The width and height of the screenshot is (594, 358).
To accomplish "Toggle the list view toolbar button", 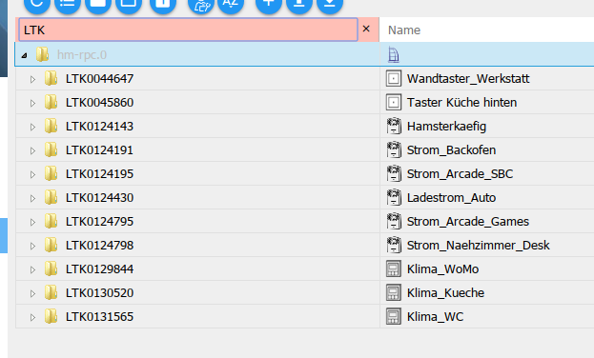I will (68, 4).
